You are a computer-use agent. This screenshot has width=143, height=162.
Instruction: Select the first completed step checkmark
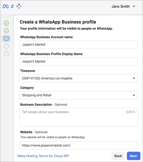[6, 23]
